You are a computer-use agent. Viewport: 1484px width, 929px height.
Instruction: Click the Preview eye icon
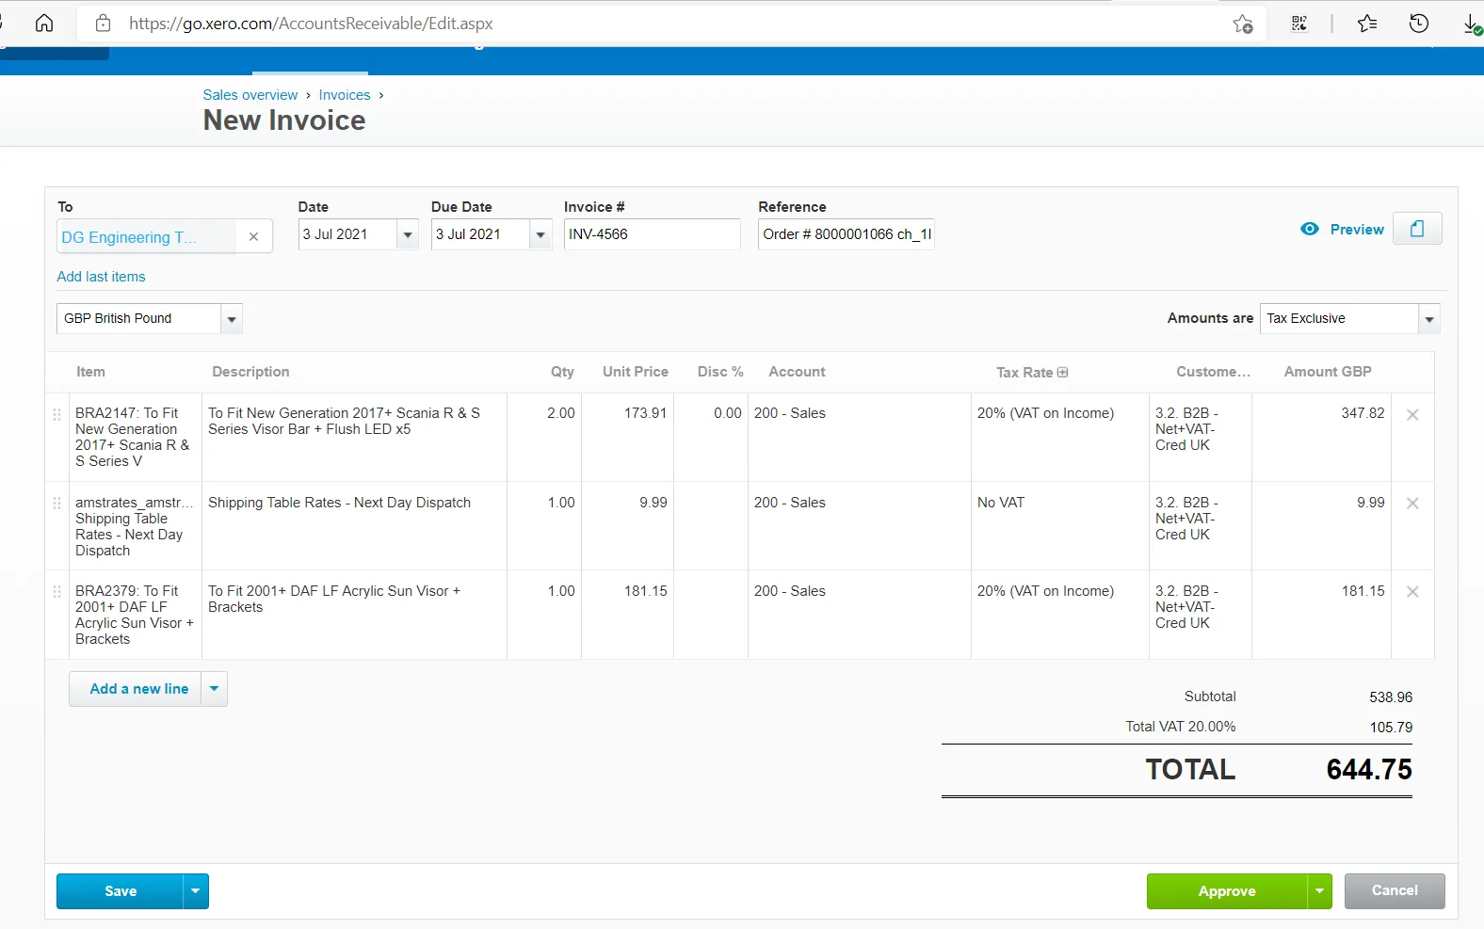1310,229
